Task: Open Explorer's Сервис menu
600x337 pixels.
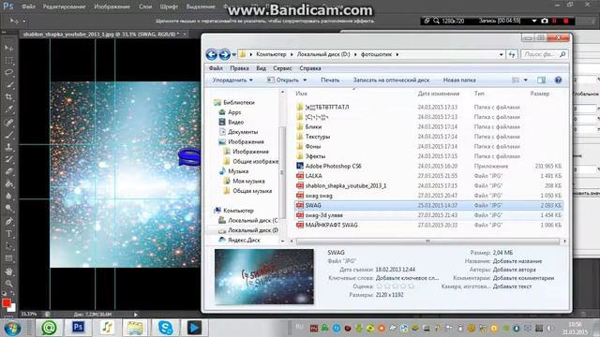Action: coord(282,68)
